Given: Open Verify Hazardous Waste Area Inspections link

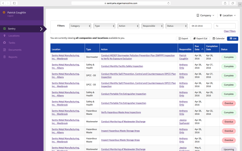Looking at the screenshot, I should 121,112.
